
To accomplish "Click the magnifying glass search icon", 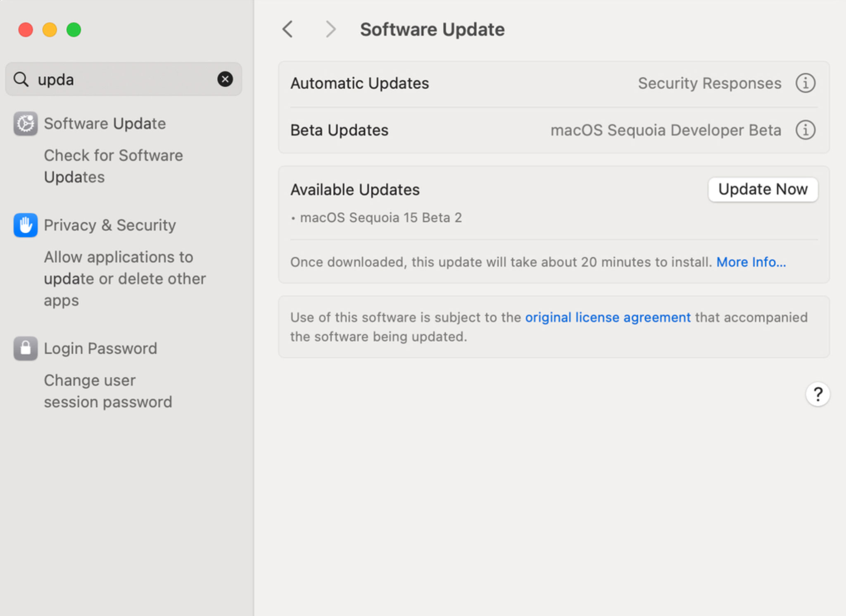I will (21, 79).
